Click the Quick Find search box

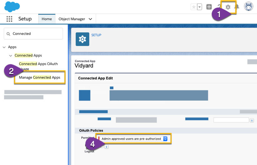(x=34, y=34)
